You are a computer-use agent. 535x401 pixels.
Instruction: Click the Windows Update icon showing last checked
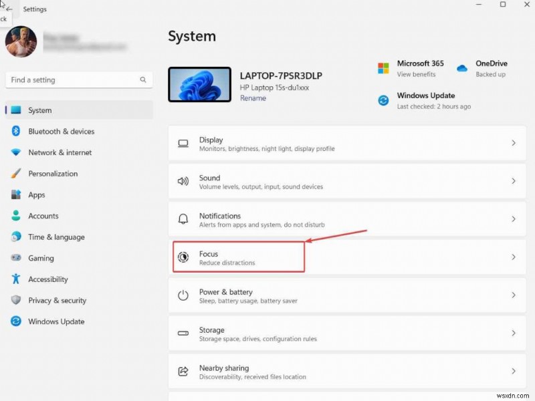[x=383, y=100]
